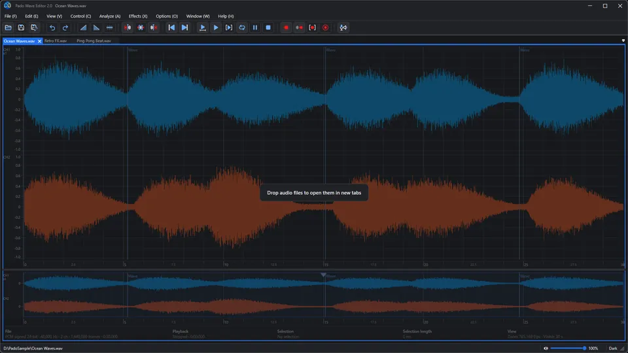Open the View menu

[x=54, y=16]
